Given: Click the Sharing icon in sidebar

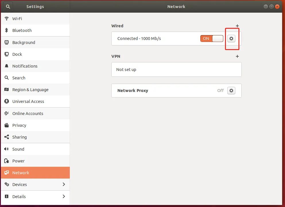Looking at the screenshot, I should pyautogui.click(x=7, y=137).
